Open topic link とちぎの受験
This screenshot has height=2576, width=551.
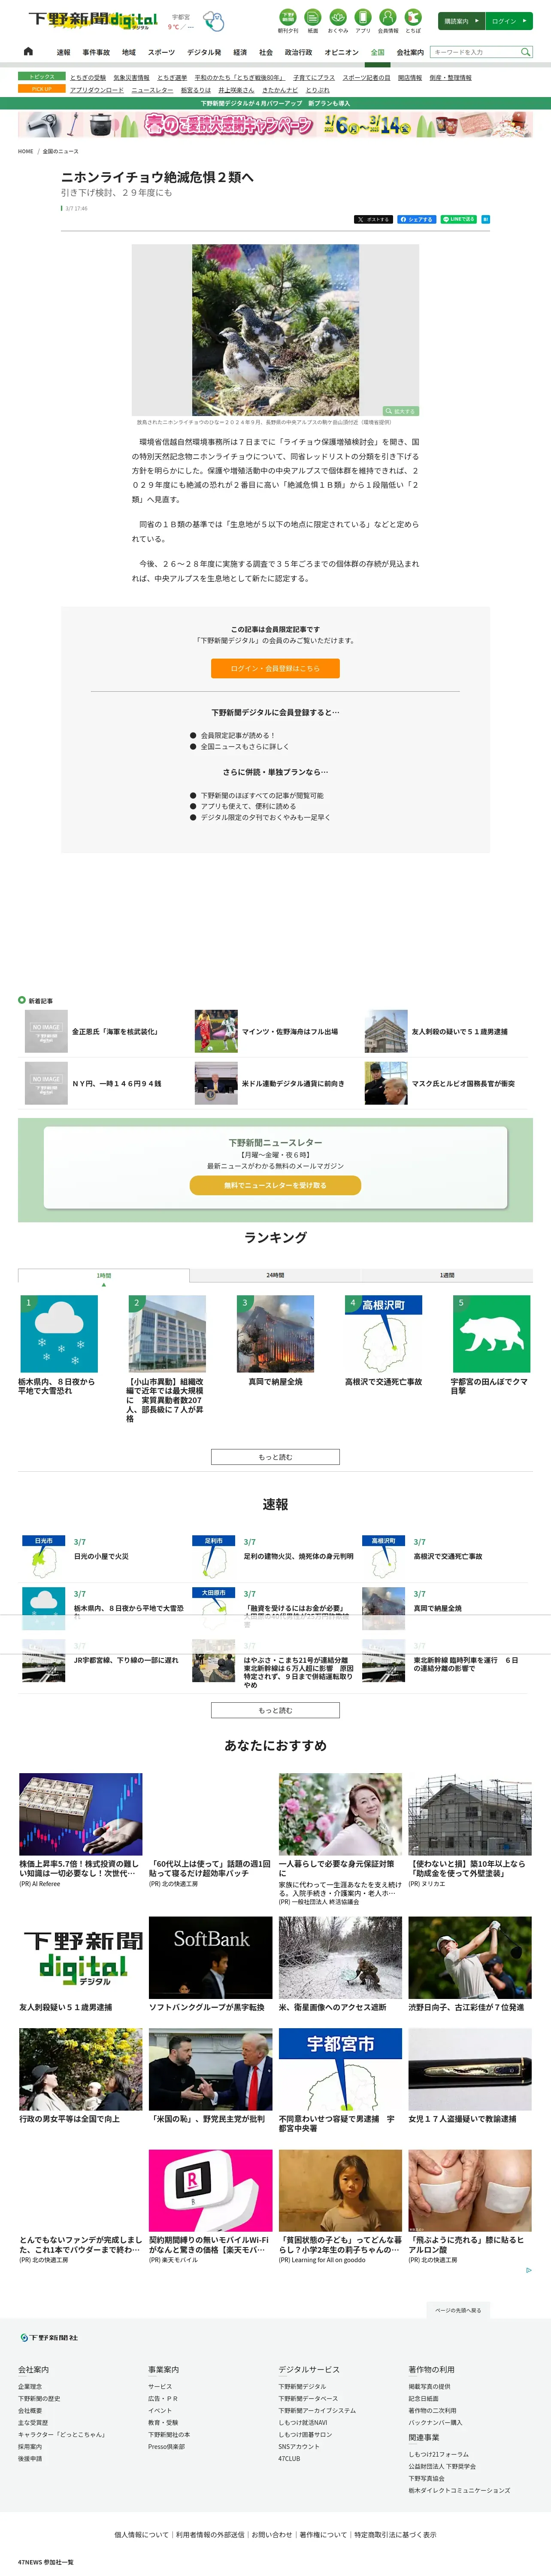coord(88,77)
